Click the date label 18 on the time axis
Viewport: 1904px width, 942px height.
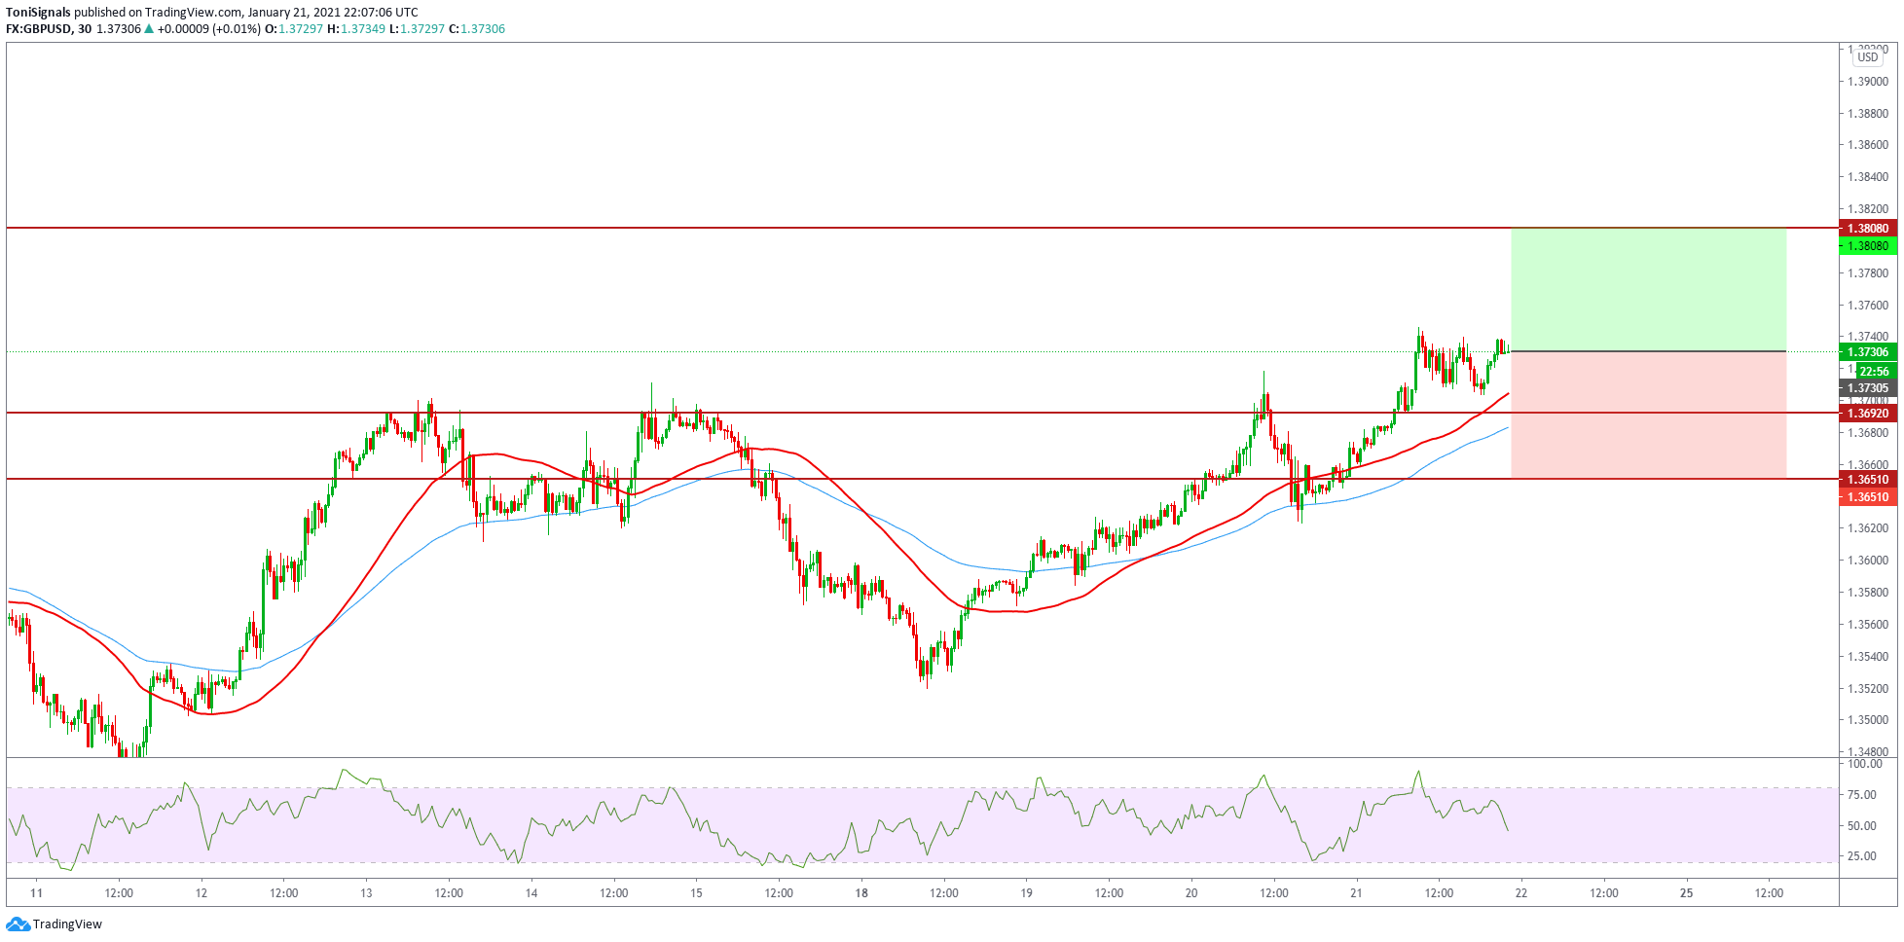pyautogui.click(x=861, y=893)
